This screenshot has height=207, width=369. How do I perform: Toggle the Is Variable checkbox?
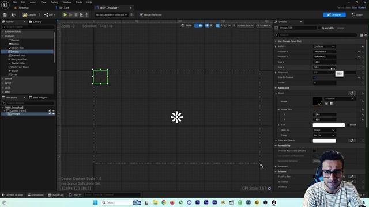pos(320,28)
